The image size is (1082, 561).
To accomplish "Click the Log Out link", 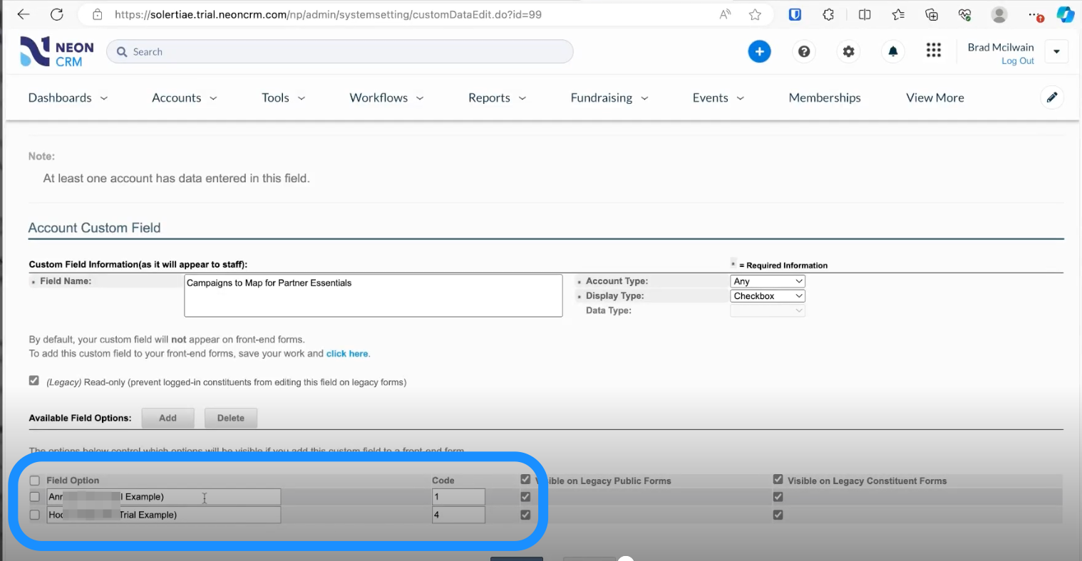I will 1017,61.
